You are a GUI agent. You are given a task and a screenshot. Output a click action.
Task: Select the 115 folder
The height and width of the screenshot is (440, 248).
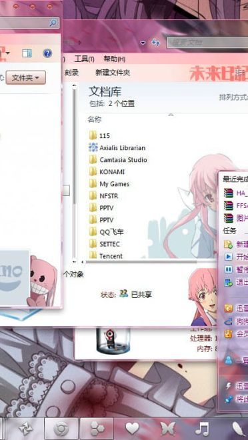point(99,135)
